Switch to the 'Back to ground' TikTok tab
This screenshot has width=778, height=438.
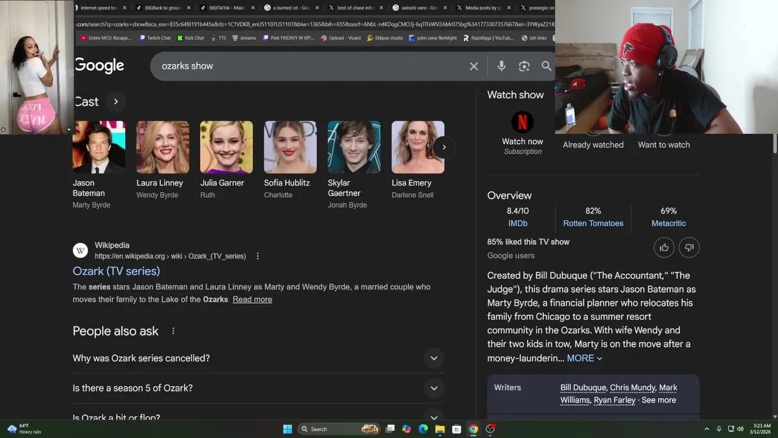click(162, 8)
